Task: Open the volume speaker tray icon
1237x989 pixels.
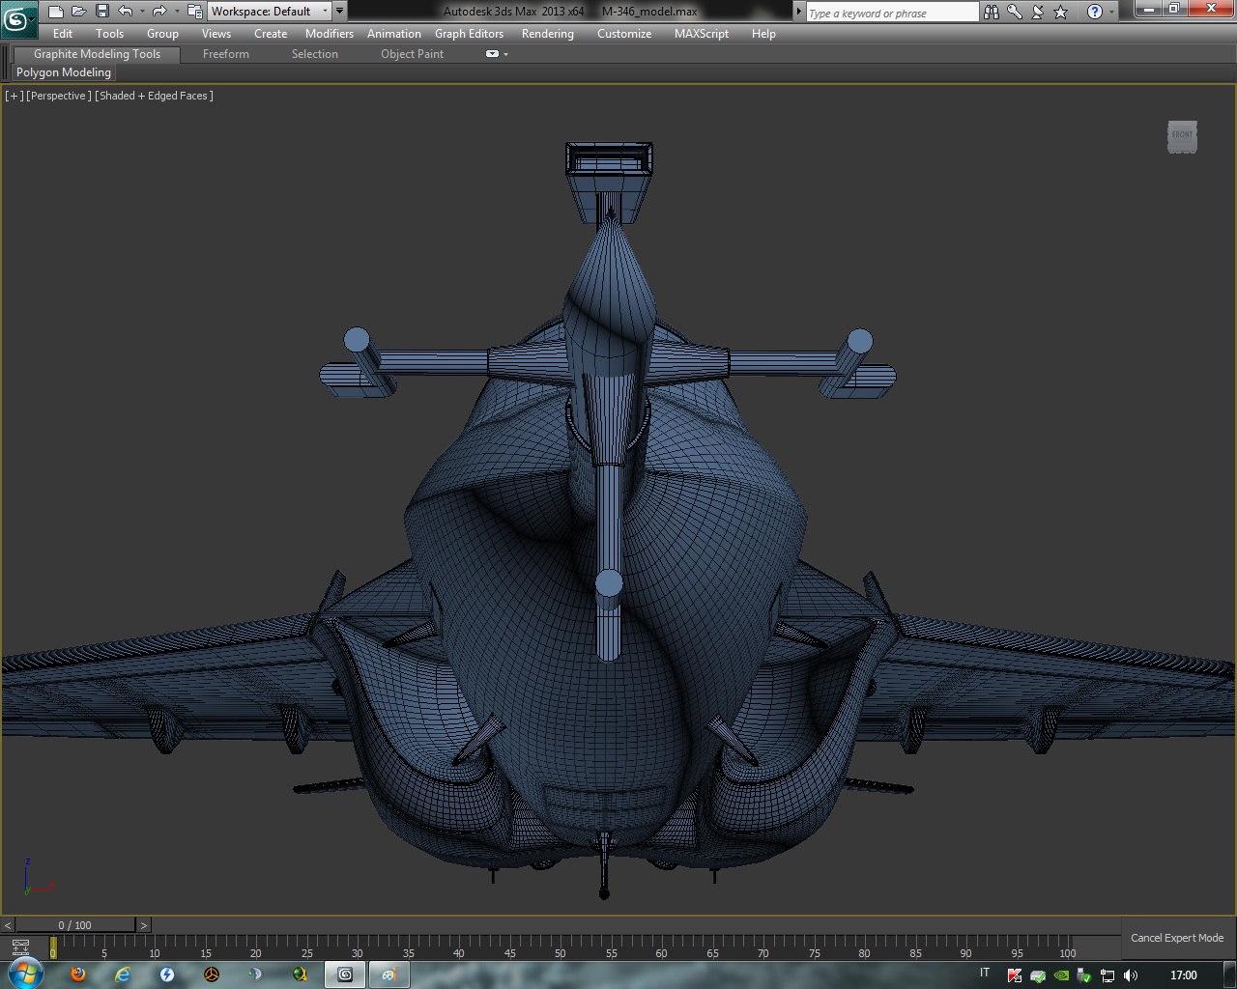Action: coord(1131,975)
